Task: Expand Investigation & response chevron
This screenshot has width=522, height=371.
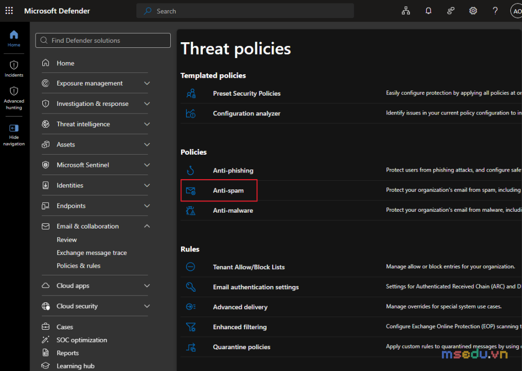Action: coord(147,104)
